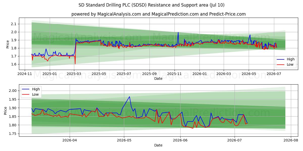Click 'Low' in the top chart legend
This screenshot has height=151, width=303.
290,64
